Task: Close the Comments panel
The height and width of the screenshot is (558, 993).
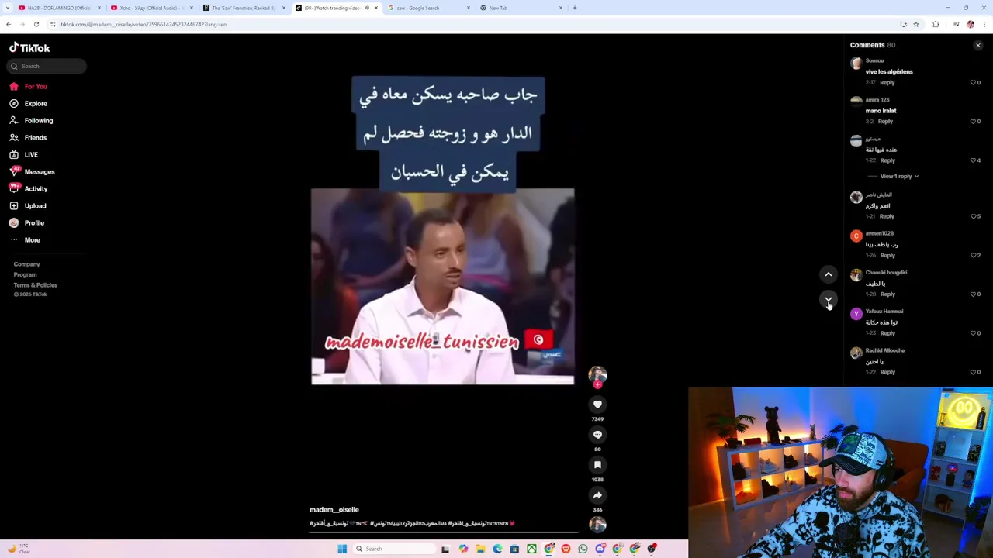Action: (978, 46)
